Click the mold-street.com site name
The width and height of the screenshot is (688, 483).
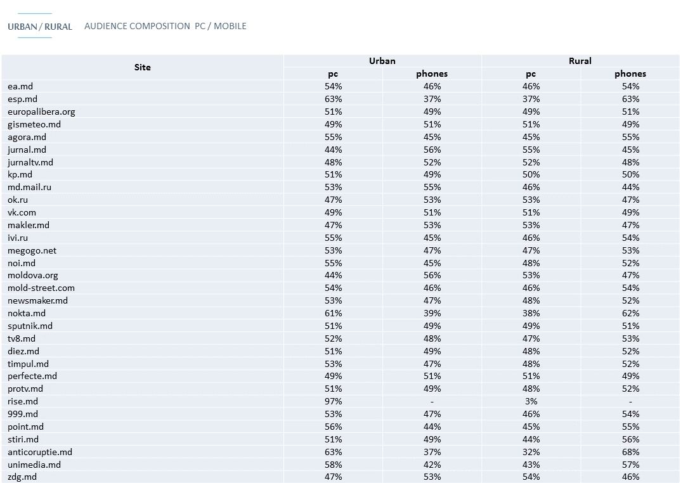click(x=41, y=288)
